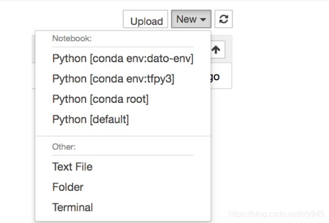Click the refresh notebook list icon
This screenshot has width=329, height=223.
tap(224, 20)
